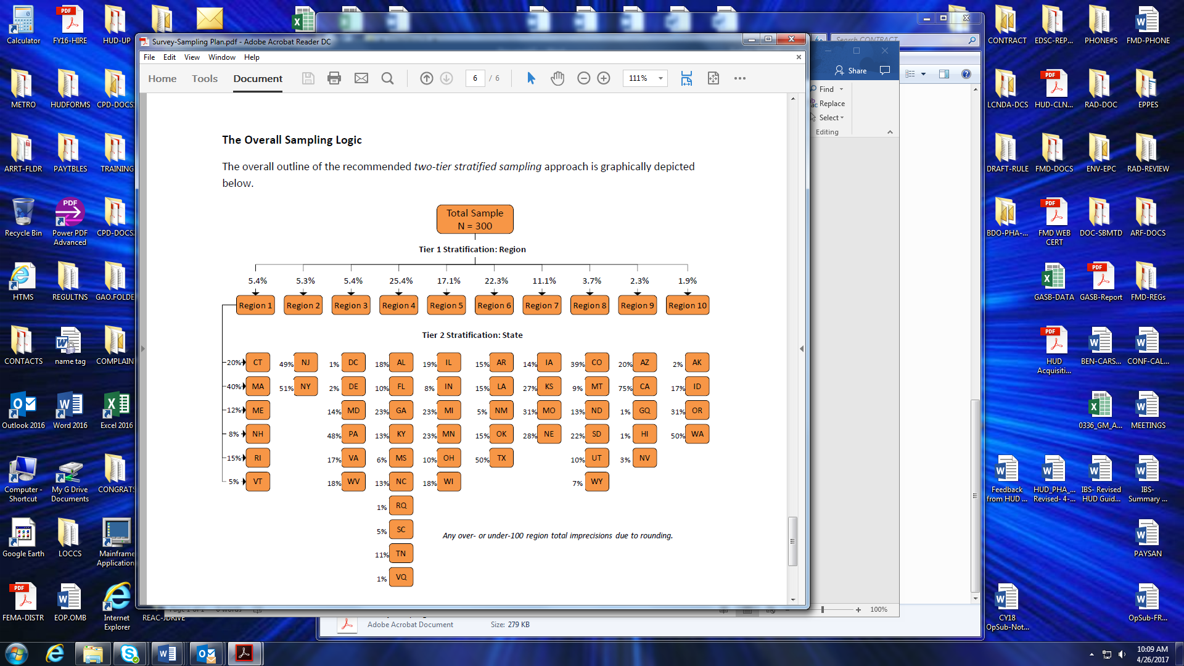Send file by email envelope icon

[361, 78]
